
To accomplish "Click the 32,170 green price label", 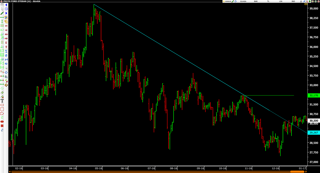I will click(313, 95).
